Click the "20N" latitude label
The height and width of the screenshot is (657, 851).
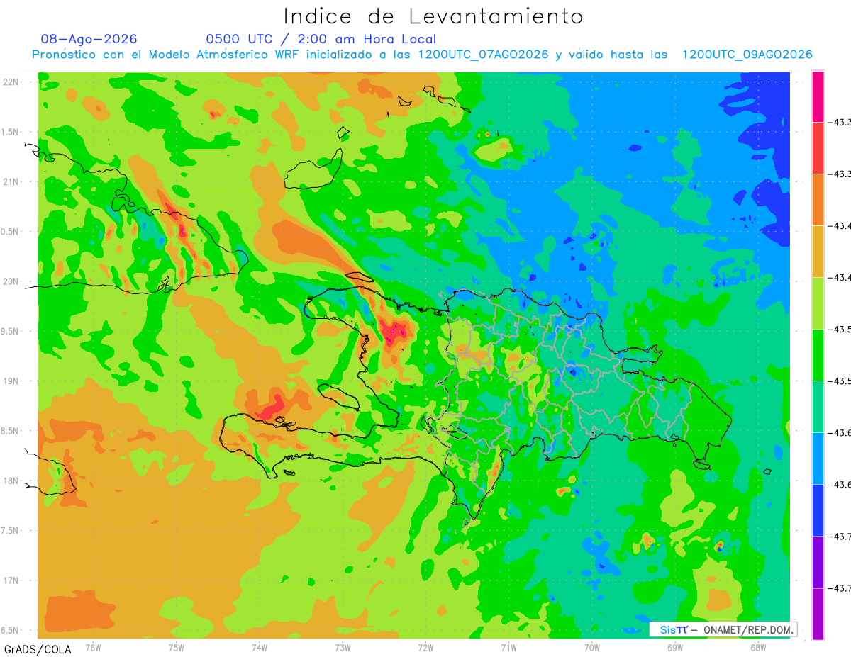click(x=11, y=281)
